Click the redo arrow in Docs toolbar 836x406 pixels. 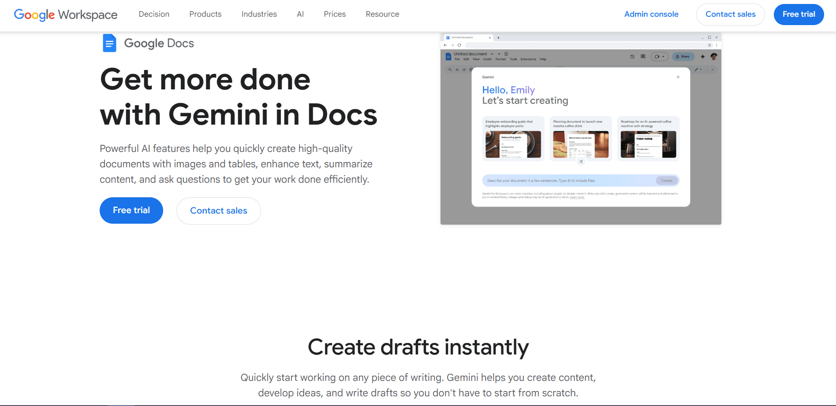click(x=464, y=70)
